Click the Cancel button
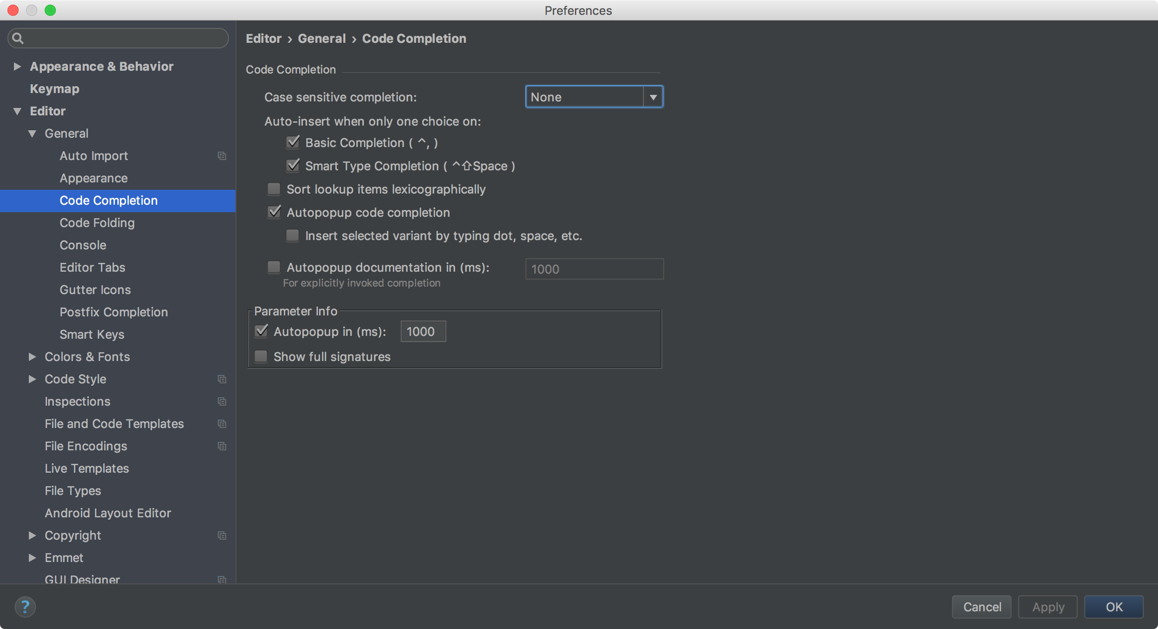 point(982,606)
